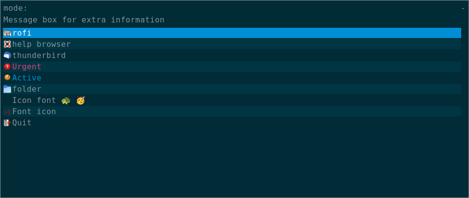
Task: Click the smiley face Active icon
Action: coord(7,78)
